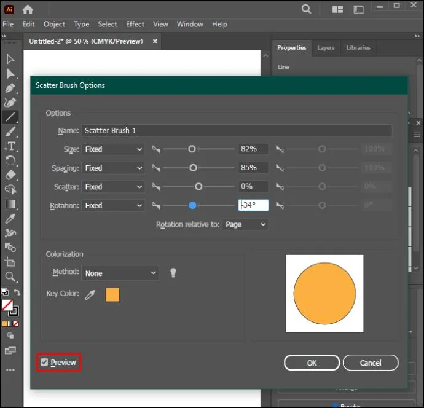This screenshot has width=424, height=408.
Task: Click the Size slider handle
Action: click(192, 149)
